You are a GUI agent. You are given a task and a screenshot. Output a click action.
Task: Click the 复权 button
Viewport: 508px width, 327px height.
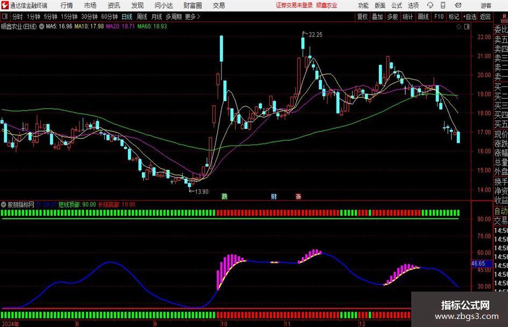click(362, 17)
